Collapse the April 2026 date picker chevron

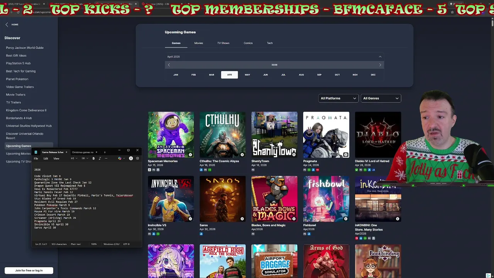pyautogui.click(x=380, y=57)
